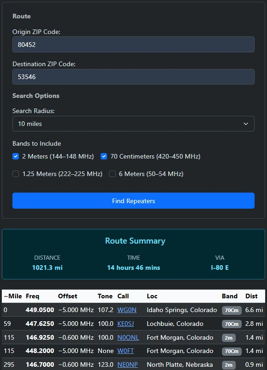
Task: Click the Find Repeaters button
Action: click(x=133, y=200)
